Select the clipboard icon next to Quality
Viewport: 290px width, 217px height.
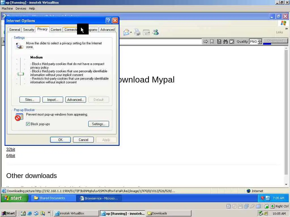point(232,42)
